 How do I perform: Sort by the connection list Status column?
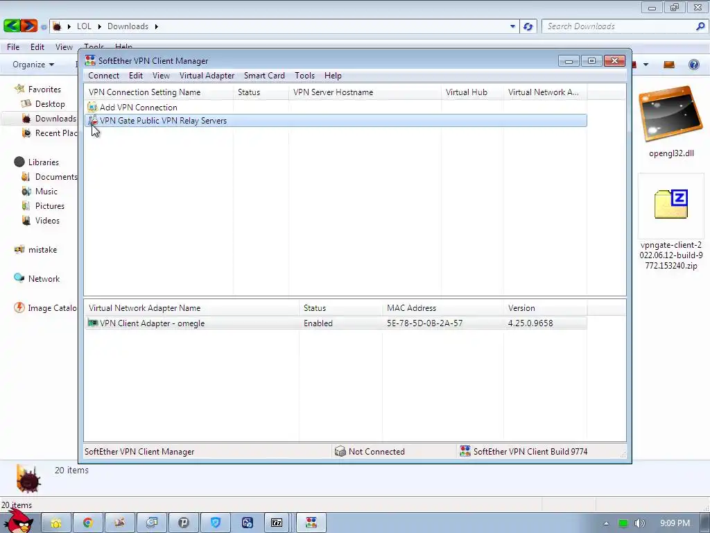(261, 92)
